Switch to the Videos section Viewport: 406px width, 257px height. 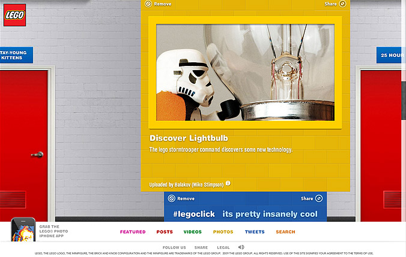192,232
